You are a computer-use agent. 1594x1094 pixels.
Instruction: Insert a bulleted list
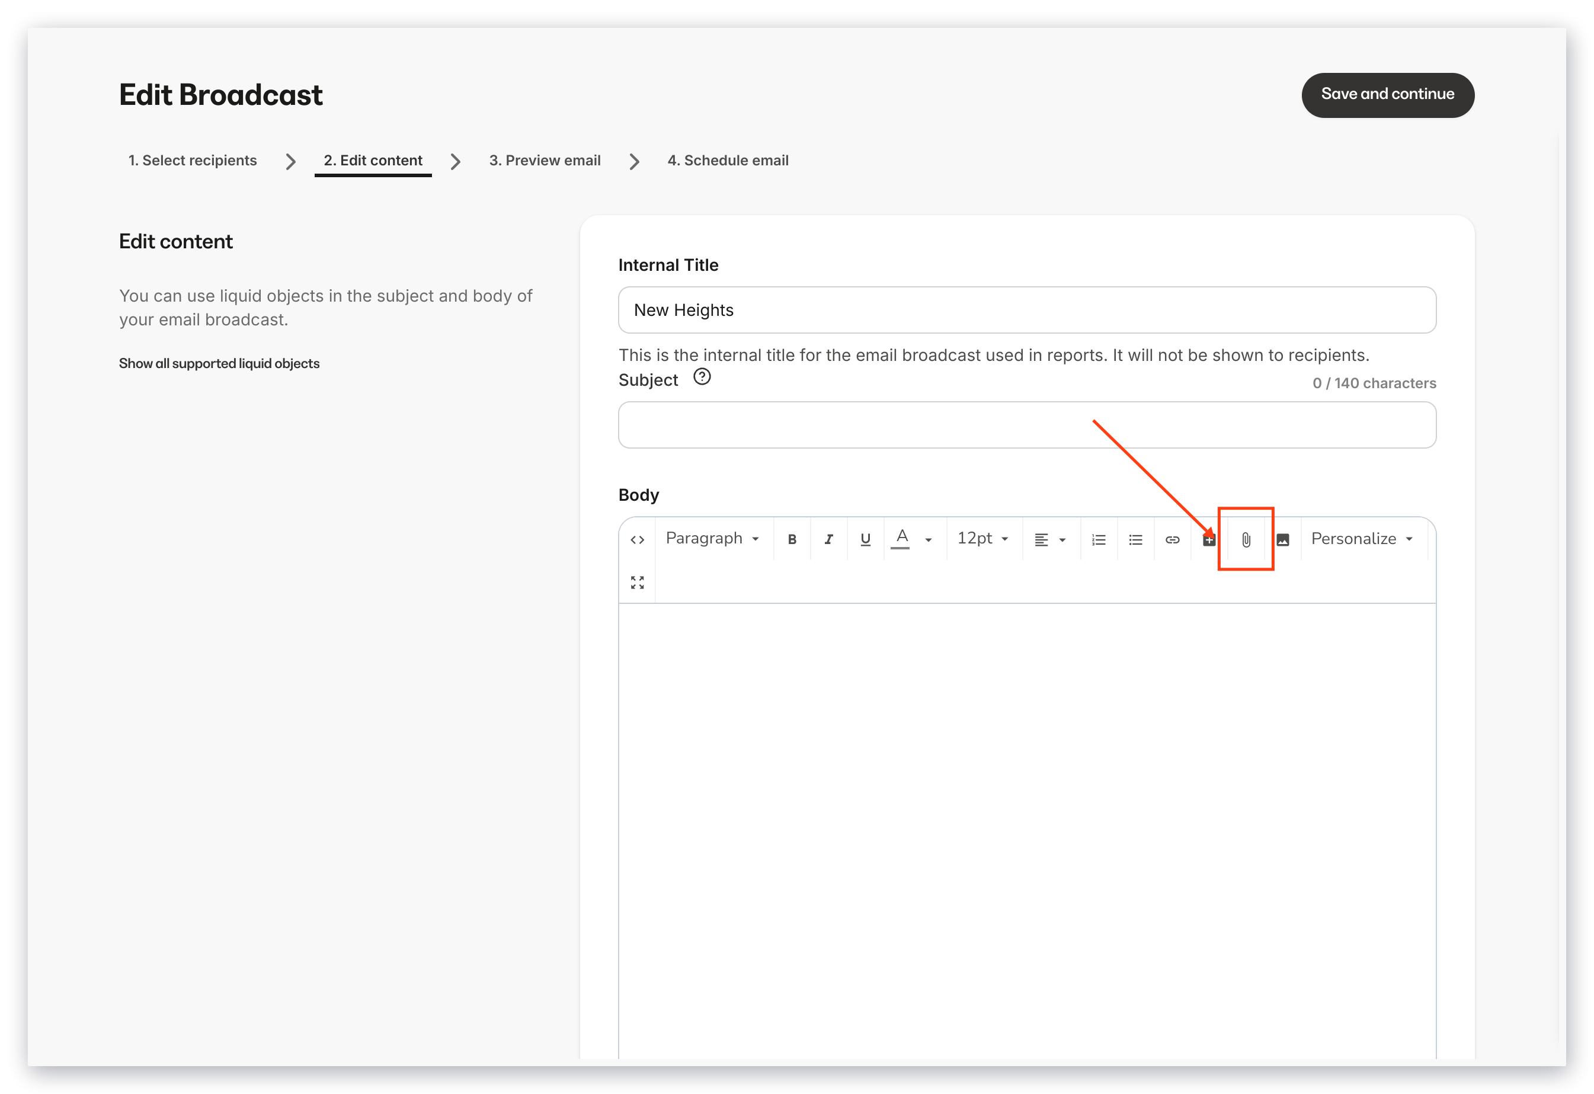[1136, 539]
